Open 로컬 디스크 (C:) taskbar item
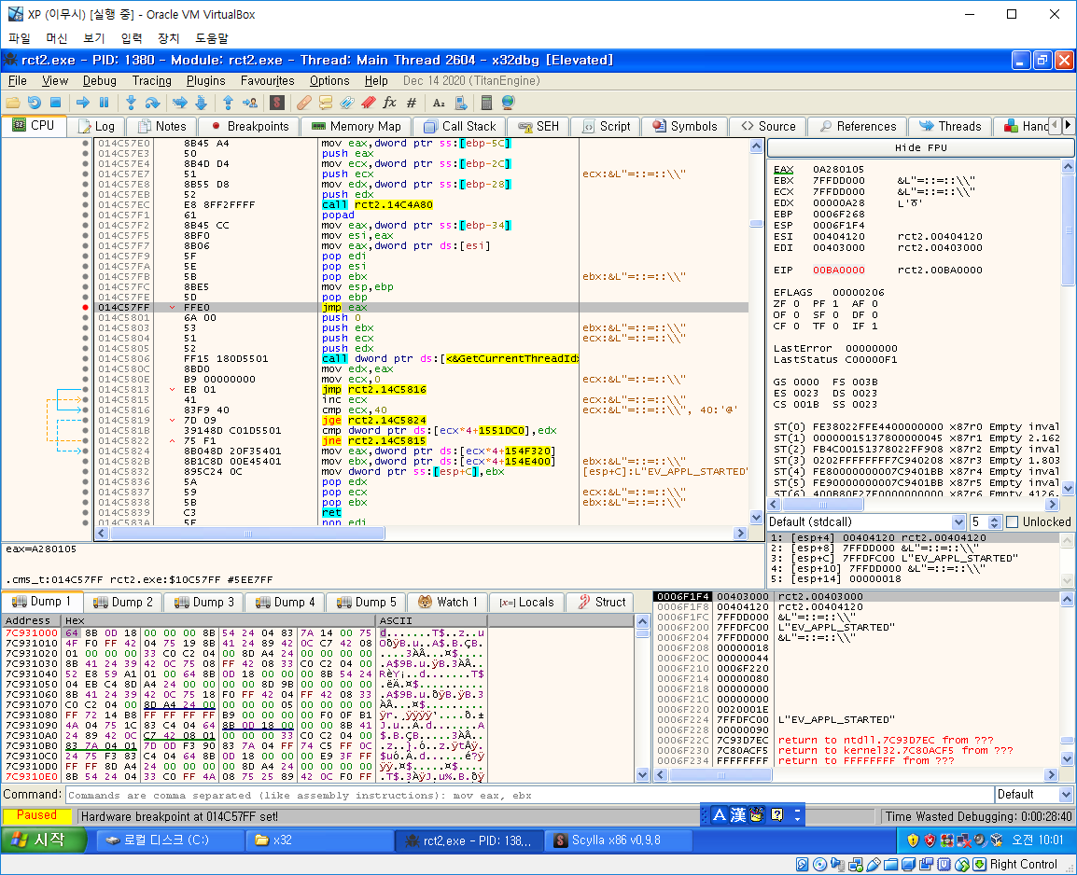The height and width of the screenshot is (875, 1077). pyautogui.click(x=169, y=840)
